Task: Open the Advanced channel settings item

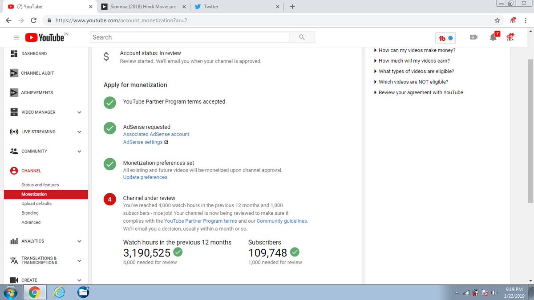Action: click(31, 222)
